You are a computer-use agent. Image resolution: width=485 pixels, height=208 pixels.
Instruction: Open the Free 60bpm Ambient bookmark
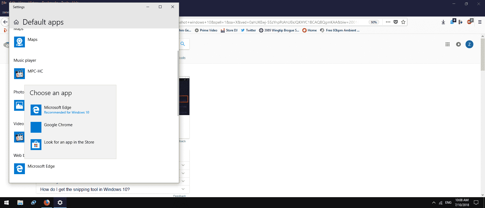point(340,30)
